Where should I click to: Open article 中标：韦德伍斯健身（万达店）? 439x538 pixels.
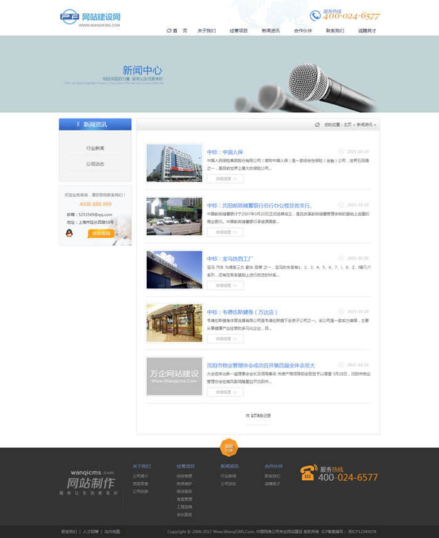click(x=242, y=312)
